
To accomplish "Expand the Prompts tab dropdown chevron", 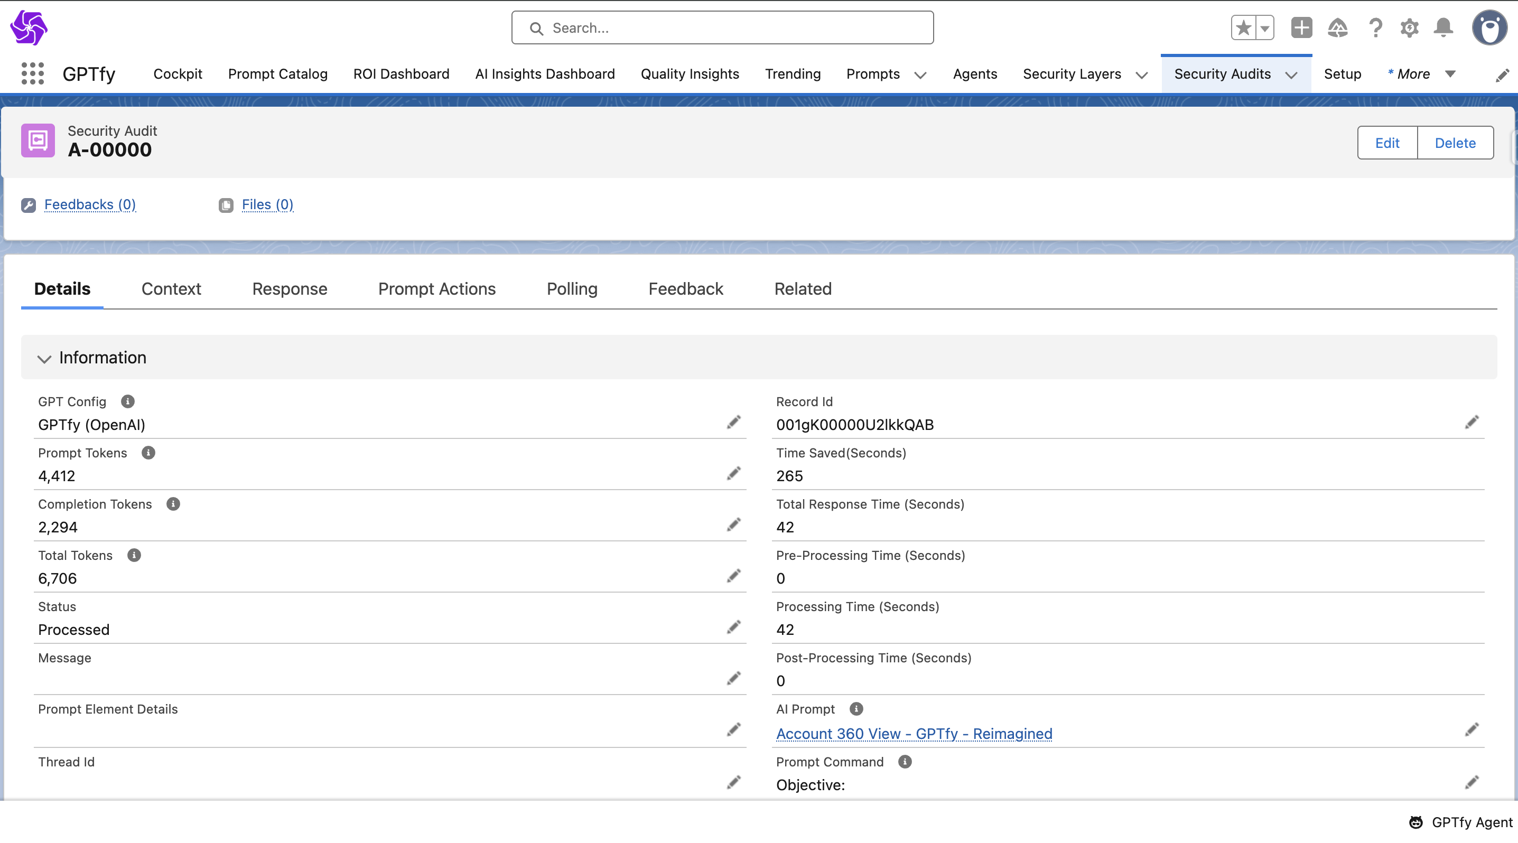I will tap(920, 75).
